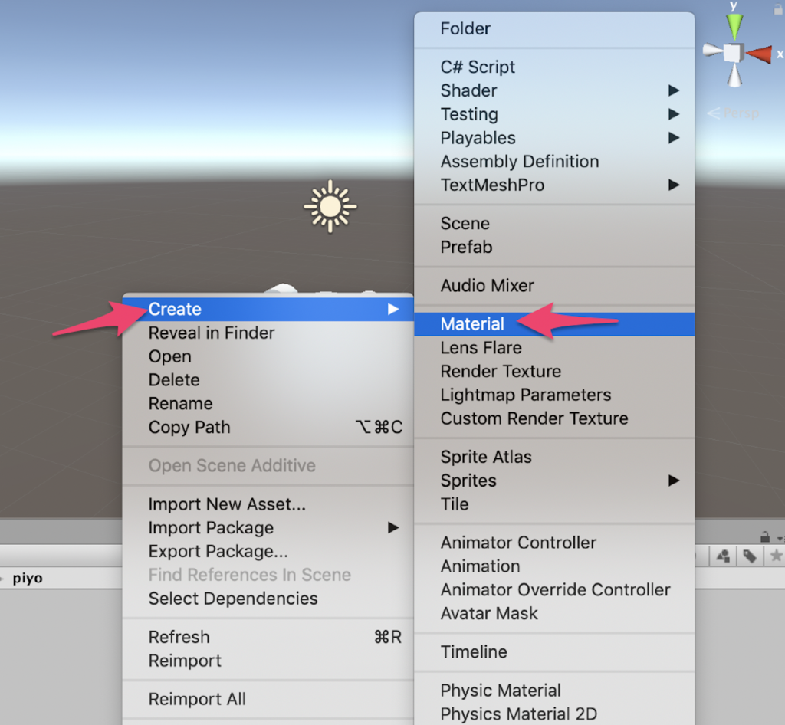785x725 pixels.
Task: Choose Open from the context menu
Action: tap(268, 356)
